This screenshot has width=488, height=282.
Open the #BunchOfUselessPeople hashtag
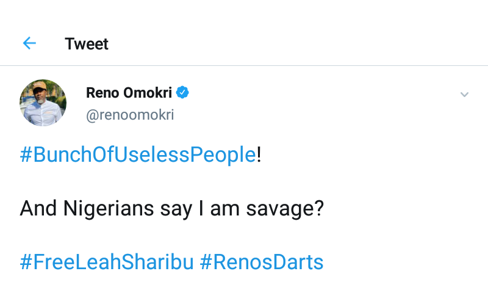pos(137,155)
